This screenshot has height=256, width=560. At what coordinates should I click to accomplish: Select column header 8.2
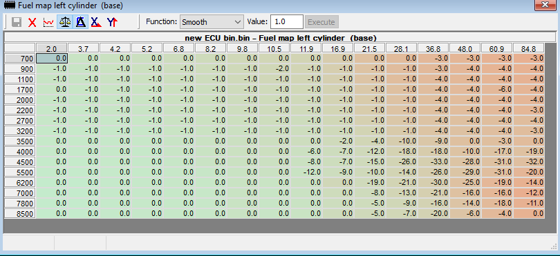coord(211,48)
